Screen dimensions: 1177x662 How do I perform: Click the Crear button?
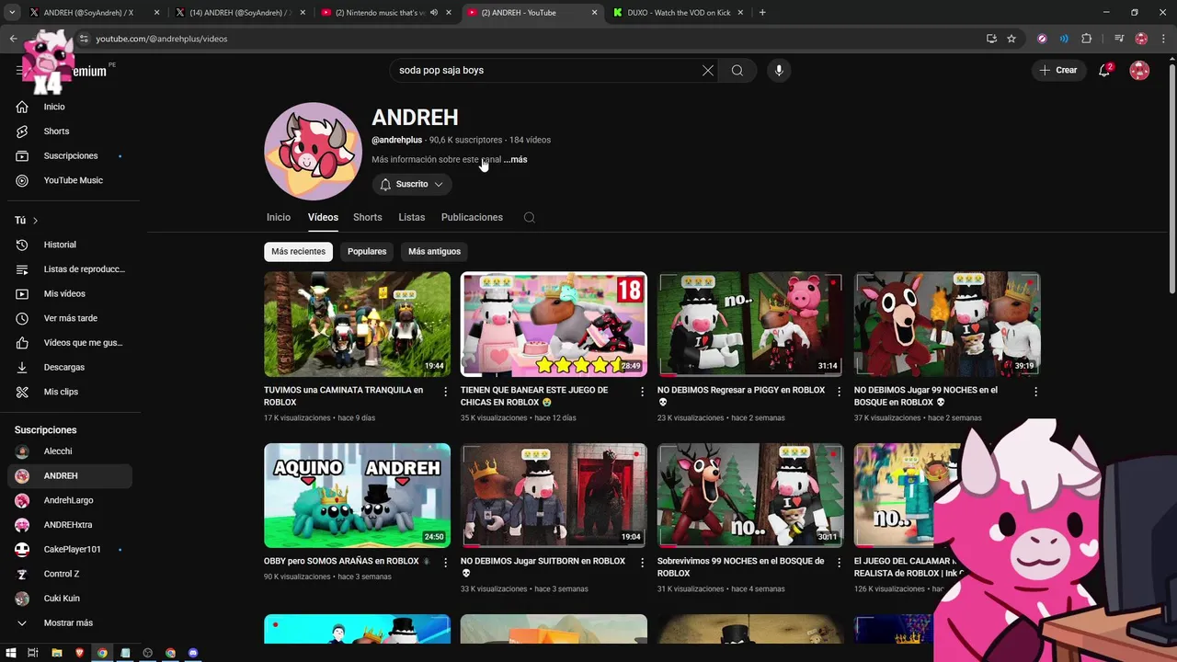[x=1058, y=71]
